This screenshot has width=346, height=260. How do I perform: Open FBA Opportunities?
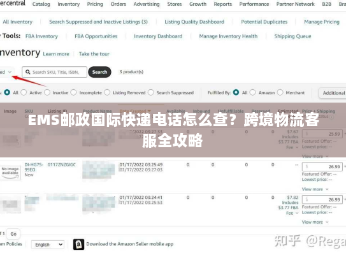[x=96, y=36]
